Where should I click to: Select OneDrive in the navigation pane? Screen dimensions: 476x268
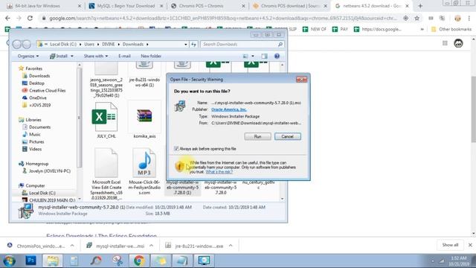(x=38, y=98)
